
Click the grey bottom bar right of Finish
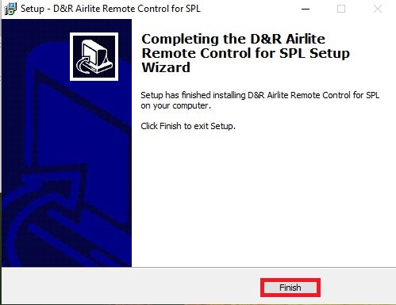point(357,287)
